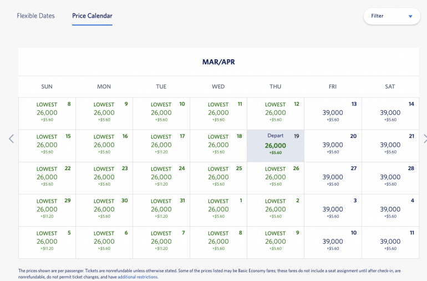Viewport: 427px width, 281px height.
Task: Choose Sunday the 29th fare
Action: [47, 210]
